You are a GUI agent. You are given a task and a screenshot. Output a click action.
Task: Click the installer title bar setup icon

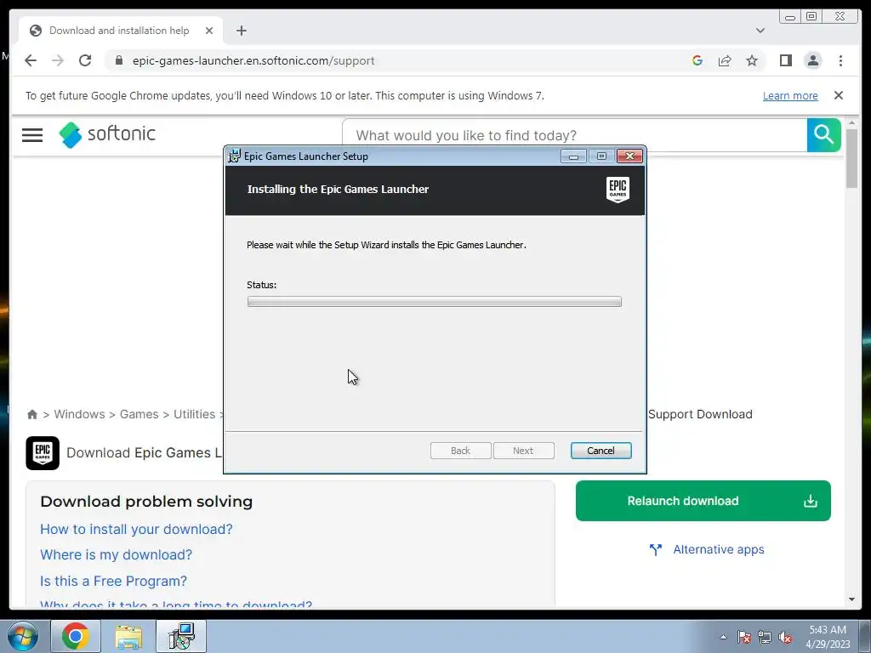[235, 156]
